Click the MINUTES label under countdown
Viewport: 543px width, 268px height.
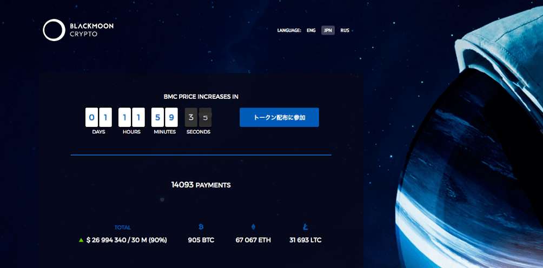(165, 132)
